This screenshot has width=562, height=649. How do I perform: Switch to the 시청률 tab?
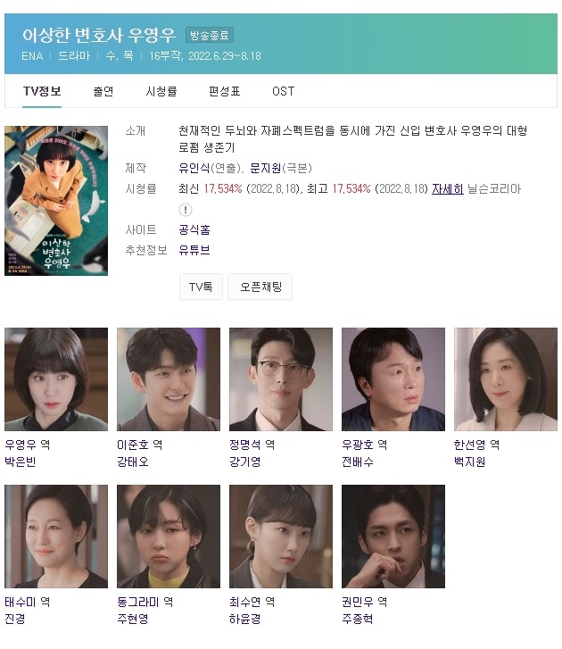tap(161, 91)
